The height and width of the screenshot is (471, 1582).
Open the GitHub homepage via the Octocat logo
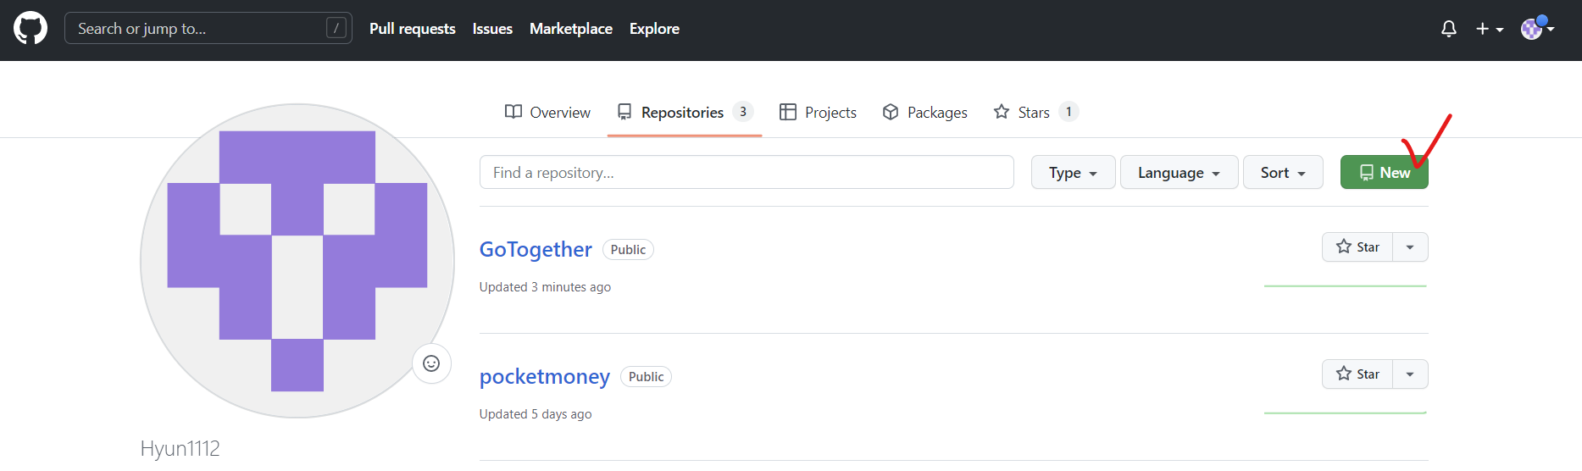coord(31,28)
